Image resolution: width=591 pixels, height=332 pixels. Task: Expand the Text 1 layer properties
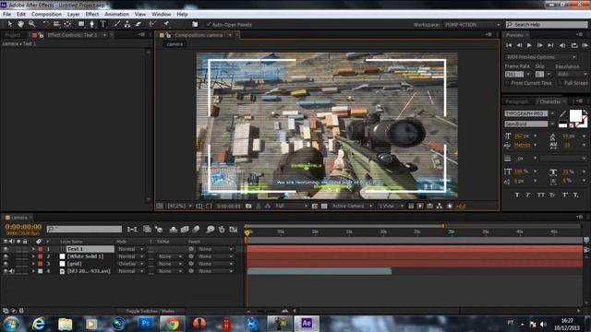tap(33, 249)
